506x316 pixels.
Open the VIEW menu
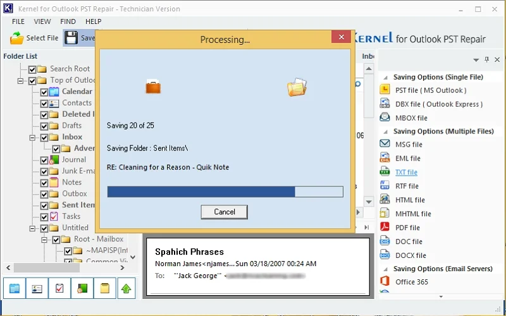42,21
